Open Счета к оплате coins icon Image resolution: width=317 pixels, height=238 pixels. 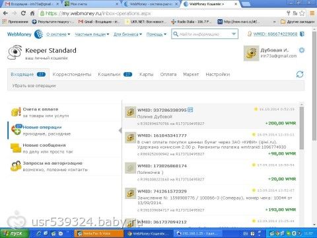point(16,112)
